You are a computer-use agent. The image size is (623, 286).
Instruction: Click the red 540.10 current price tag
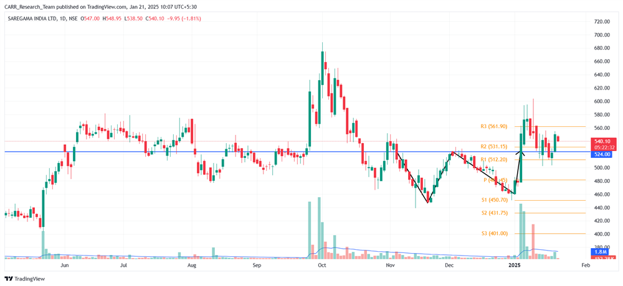click(x=605, y=141)
